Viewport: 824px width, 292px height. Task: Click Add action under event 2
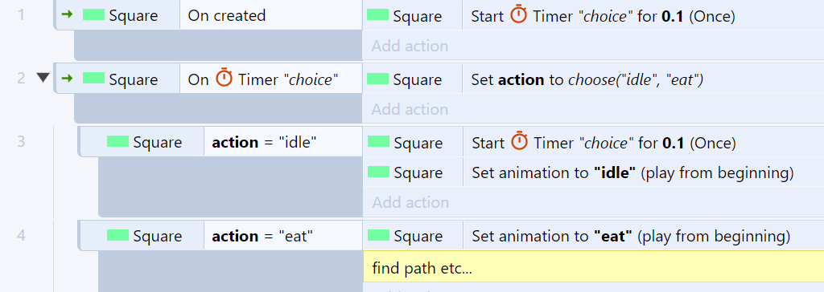pos(410,109)
